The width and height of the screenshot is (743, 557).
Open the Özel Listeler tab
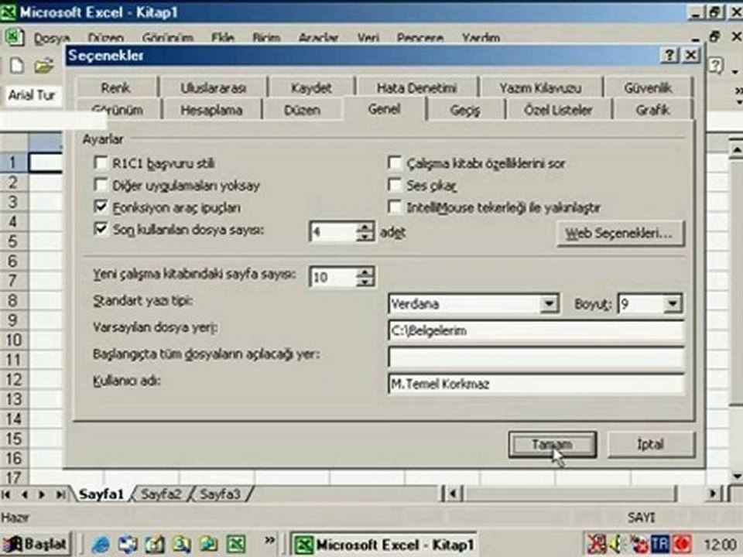pyautogui.click(x=558, y=110)
